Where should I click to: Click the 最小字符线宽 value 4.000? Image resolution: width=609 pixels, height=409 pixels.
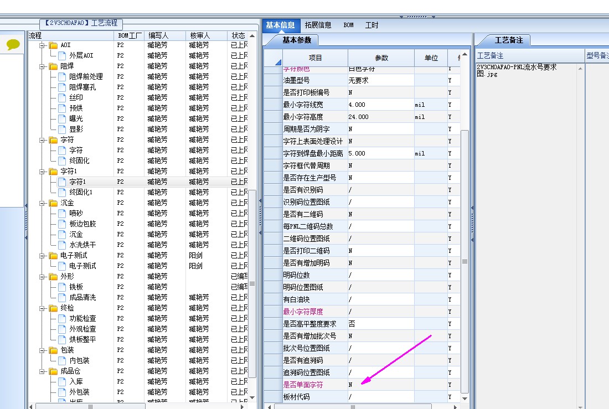point(381,105)
